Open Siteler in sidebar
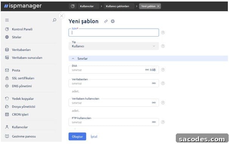 (17, 37)
